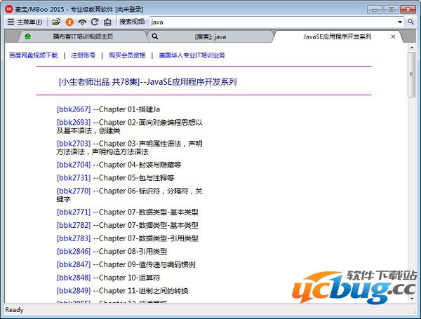Click the orange info circle toolbar icon

pos(69,22)
